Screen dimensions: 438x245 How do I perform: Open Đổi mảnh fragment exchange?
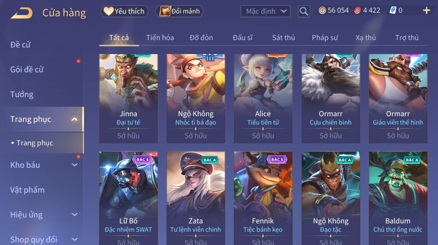[180, 11]
